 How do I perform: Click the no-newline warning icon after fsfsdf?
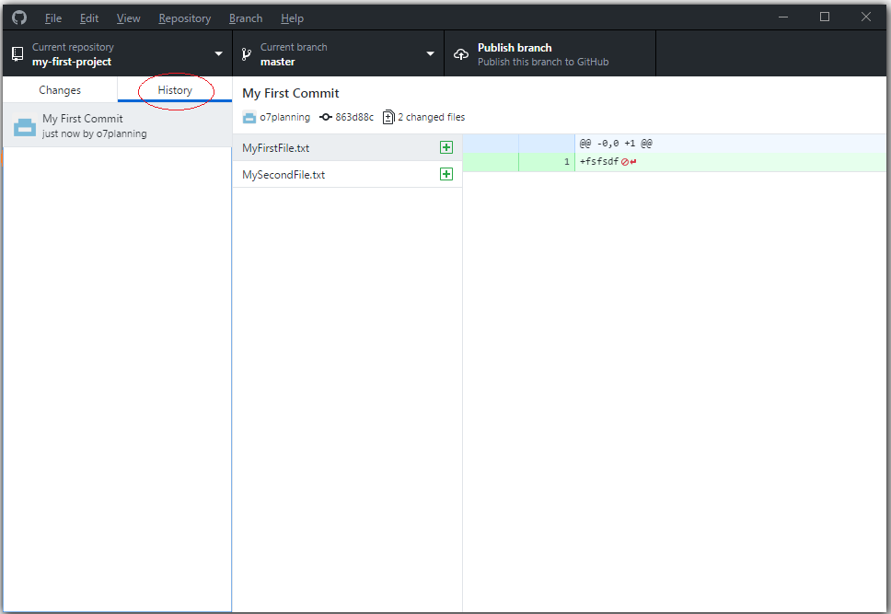(x=625, y=162)
